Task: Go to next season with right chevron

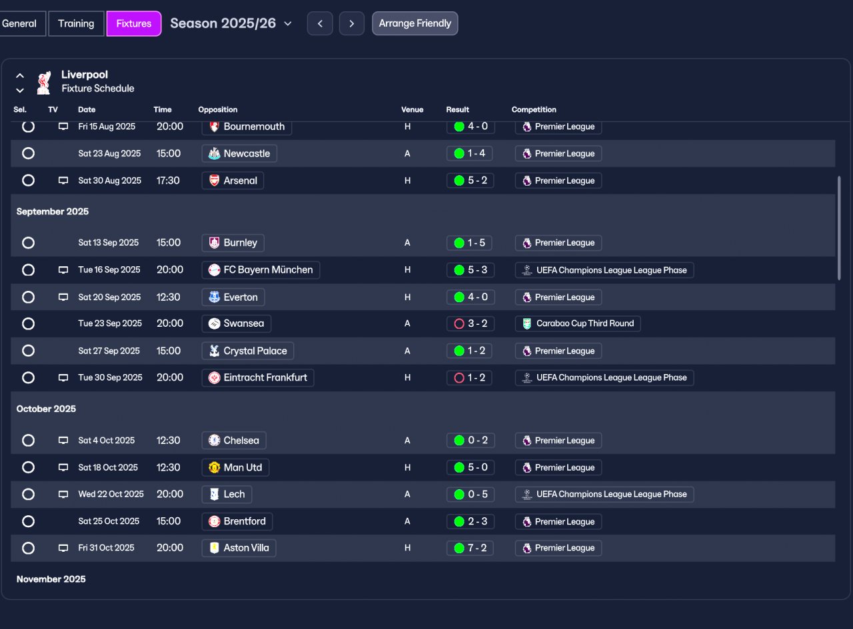Action: 352,23
